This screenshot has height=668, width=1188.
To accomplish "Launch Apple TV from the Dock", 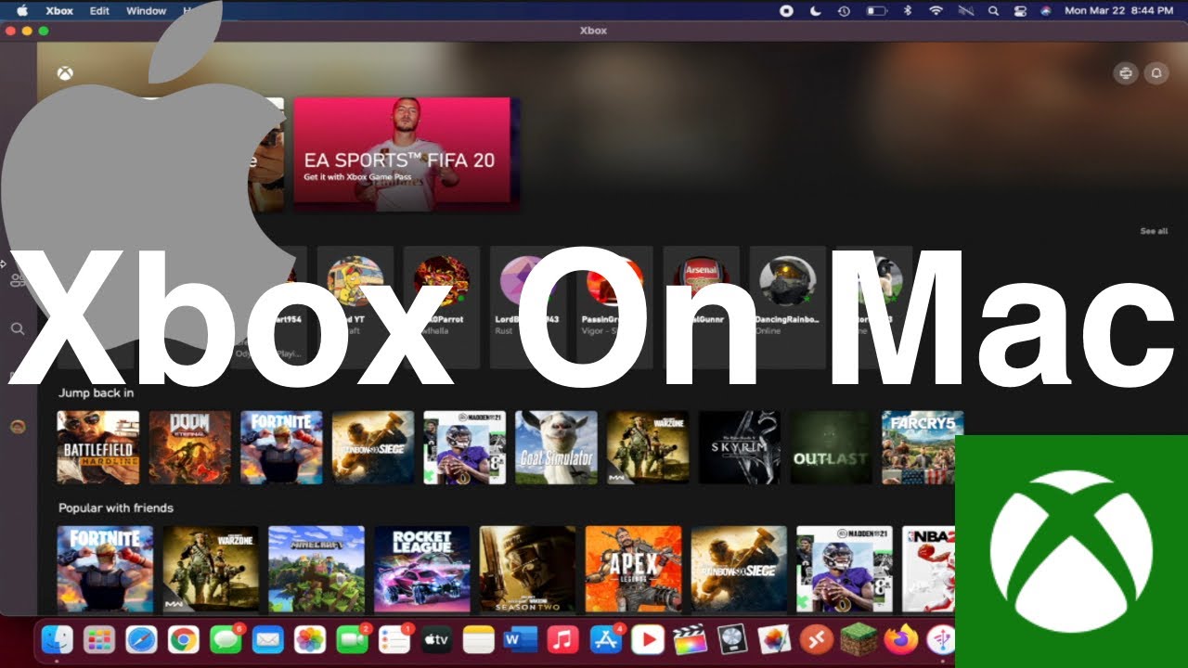I will click(436, 639).
